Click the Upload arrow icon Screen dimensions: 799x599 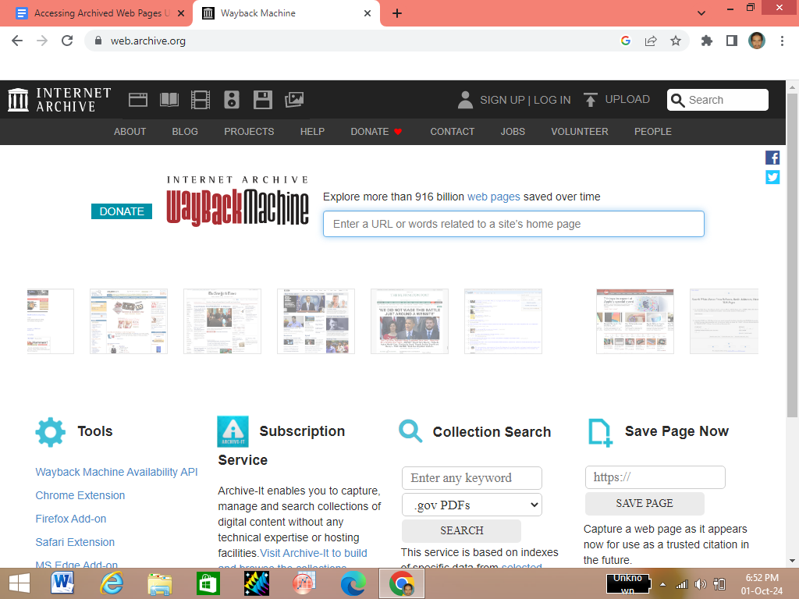tap(591, 100)
